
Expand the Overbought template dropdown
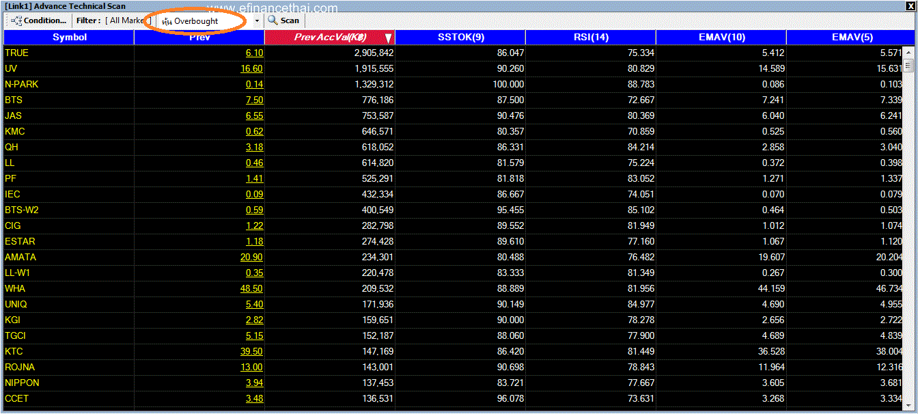pyautogui.click(x=257, y=20)
